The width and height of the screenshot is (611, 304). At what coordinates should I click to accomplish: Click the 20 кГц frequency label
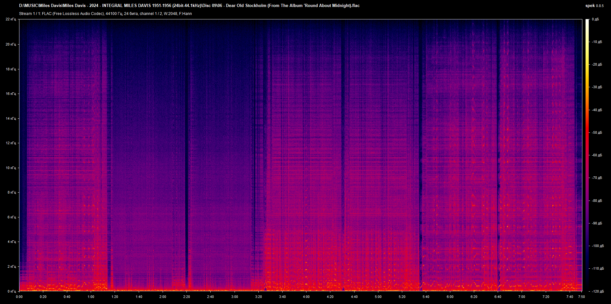(11, 44)
